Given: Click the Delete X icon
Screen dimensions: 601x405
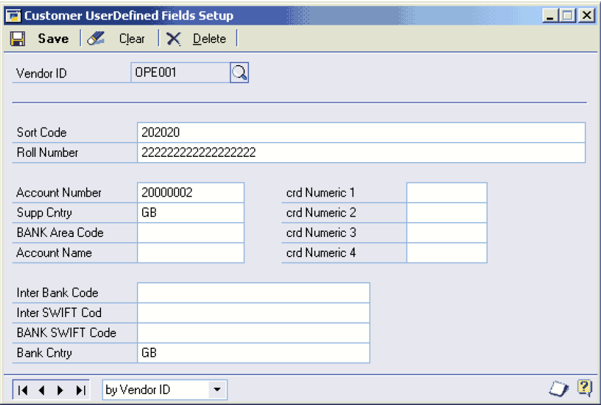Looking at the screenshot, I should [173, 39].
